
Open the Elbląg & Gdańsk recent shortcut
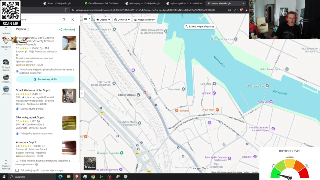pos(6,65)
